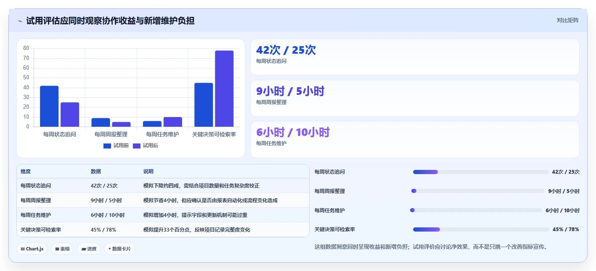
Task: Click the 关键决策可检索率 progress bar
Action: pos(481,229)
